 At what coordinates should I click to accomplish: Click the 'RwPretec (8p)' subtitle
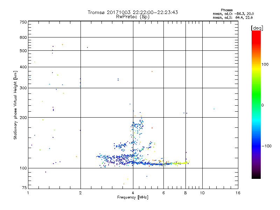[x=133, y=17]
